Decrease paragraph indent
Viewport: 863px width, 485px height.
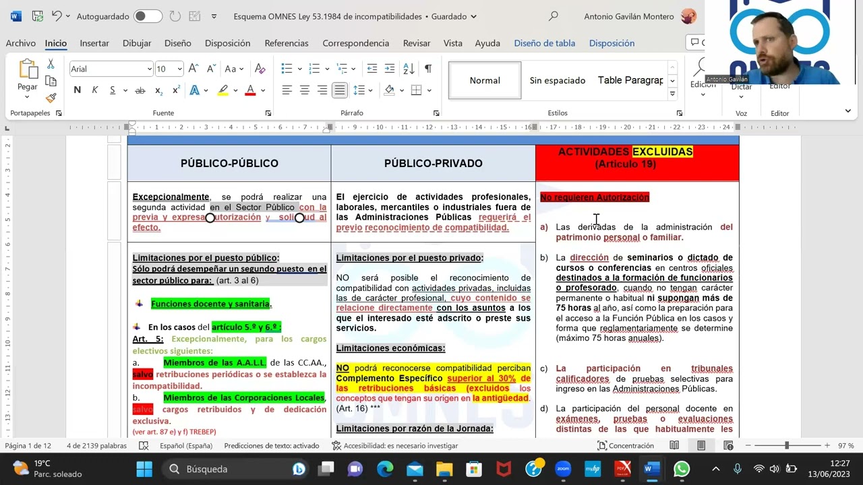pyautogui.click(x=372, y=69)
